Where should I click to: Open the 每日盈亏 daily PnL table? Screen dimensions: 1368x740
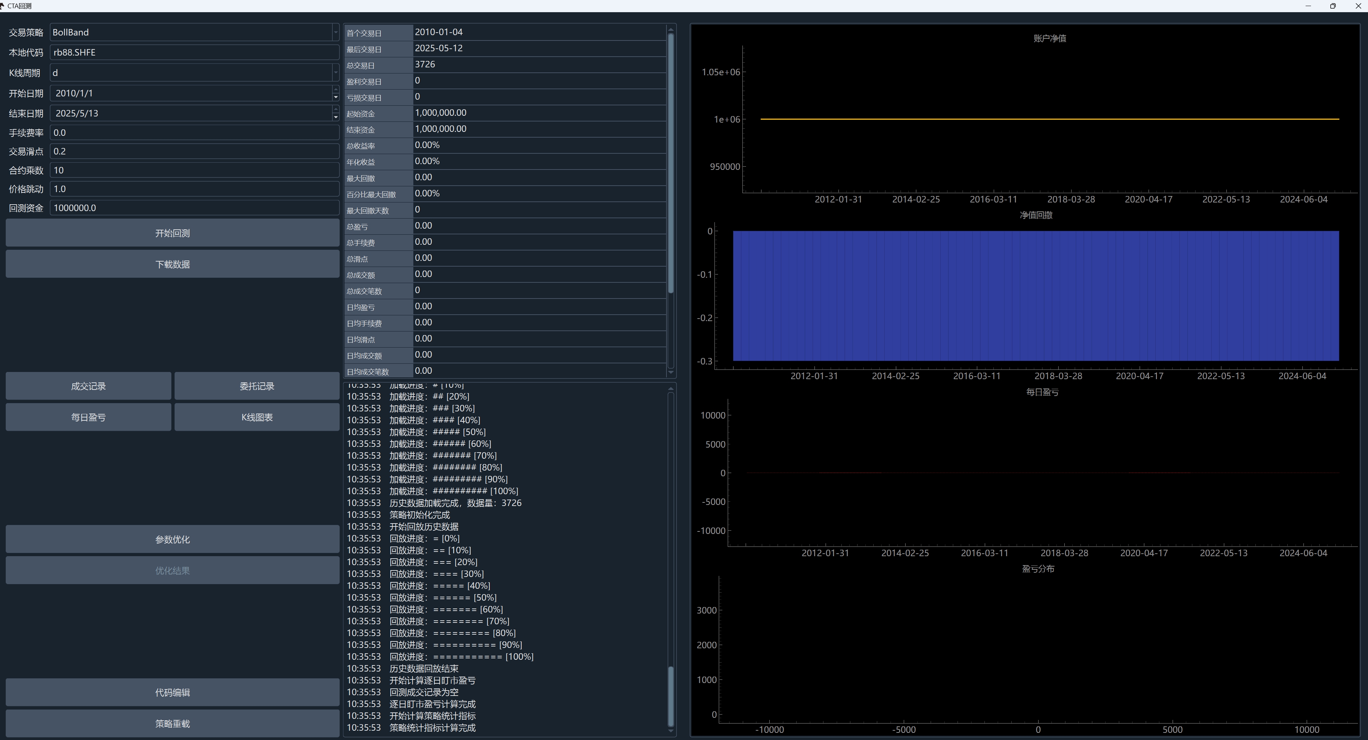[88, 418]
